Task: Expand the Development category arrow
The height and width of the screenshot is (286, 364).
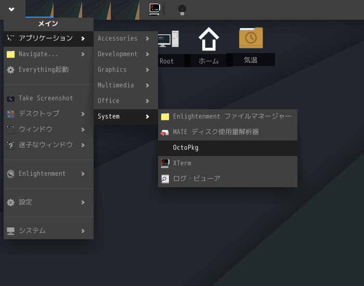Action: (147, 54)
